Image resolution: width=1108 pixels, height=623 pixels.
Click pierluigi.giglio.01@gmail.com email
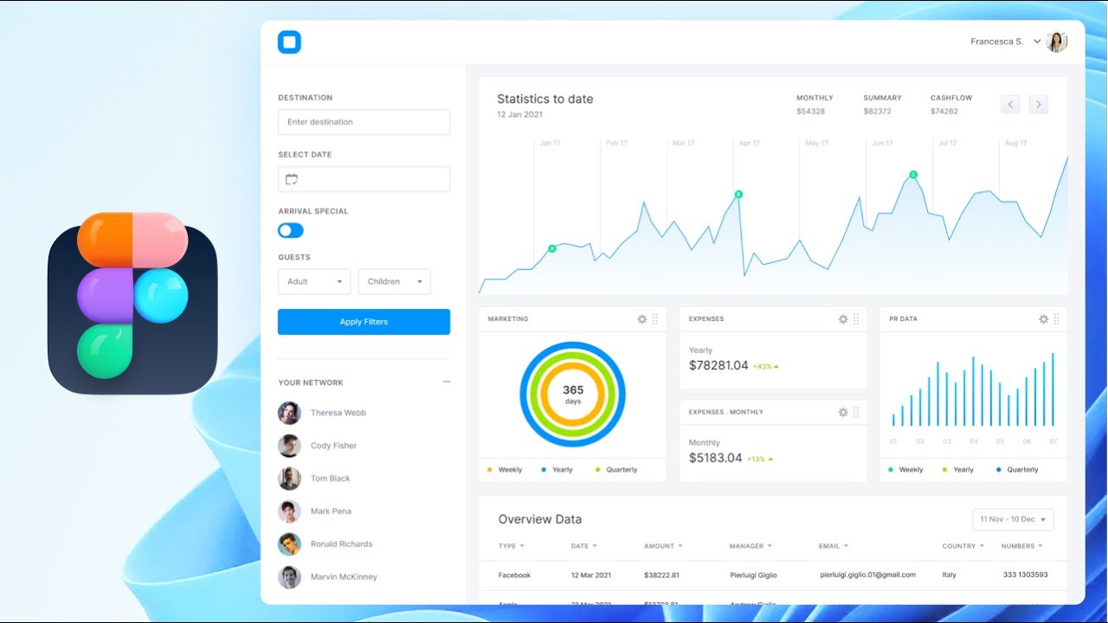pyautogui.click(x=867, y=575)
